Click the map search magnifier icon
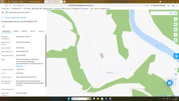The width and height of the screenshot is (179, 101). tap(176, 79)
